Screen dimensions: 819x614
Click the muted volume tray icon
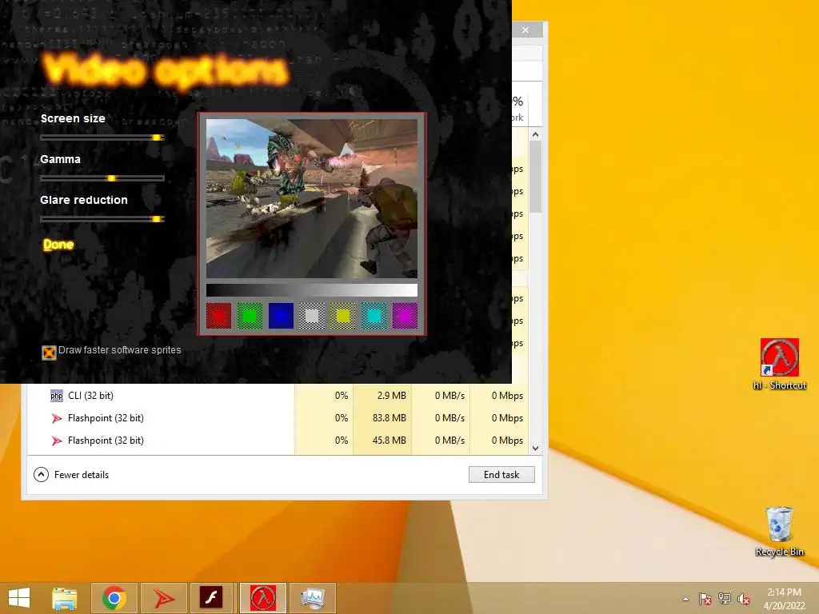click(743, 599)
